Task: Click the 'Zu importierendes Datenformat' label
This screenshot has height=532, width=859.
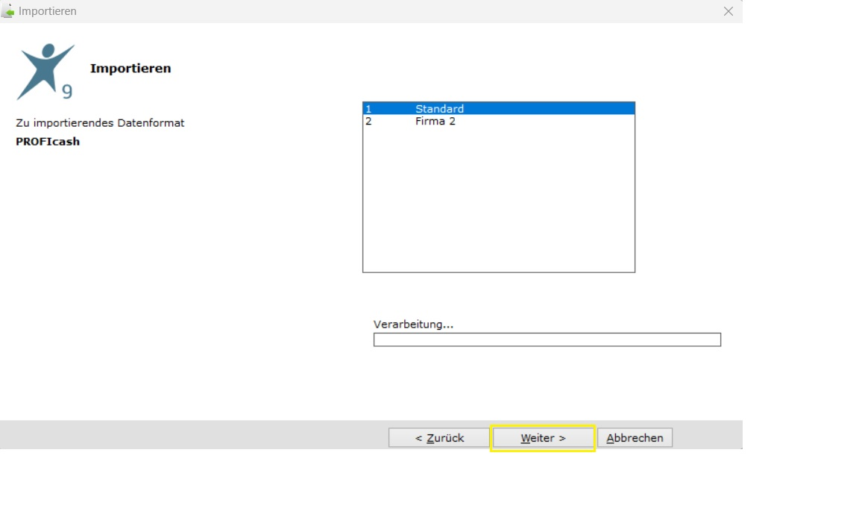Action: [100, 123]
